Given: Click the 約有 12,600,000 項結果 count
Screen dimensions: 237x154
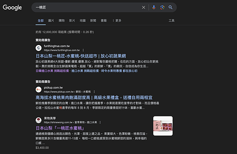Looking at the screenshot, I should pyautogui.click(x=65, y=32).
